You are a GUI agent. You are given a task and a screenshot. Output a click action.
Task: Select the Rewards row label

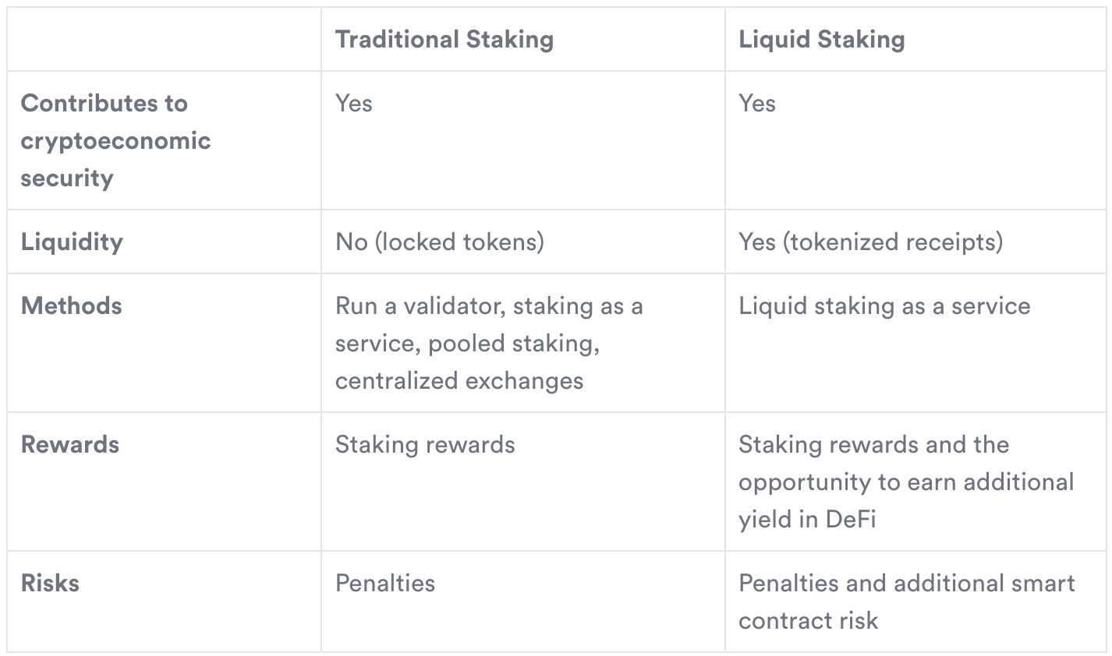pyautogui.click(x=69, y=444)
